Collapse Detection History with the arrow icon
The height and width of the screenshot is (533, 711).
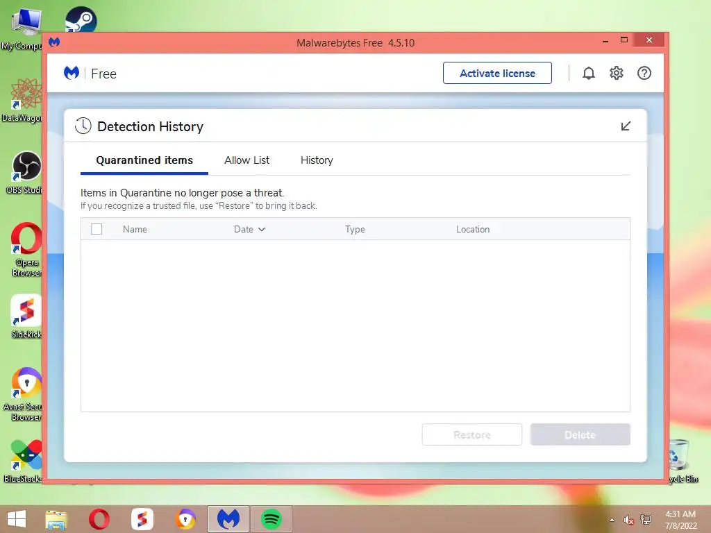tap(626, 126)
